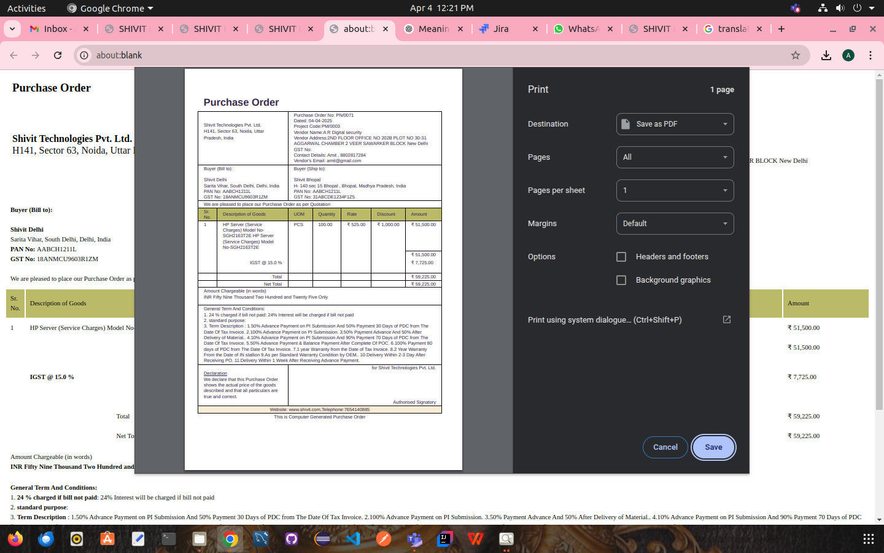This screenshot has width=884, height=553.
Task: Open the Margins dropdown
Action: [x=675, y=224]
